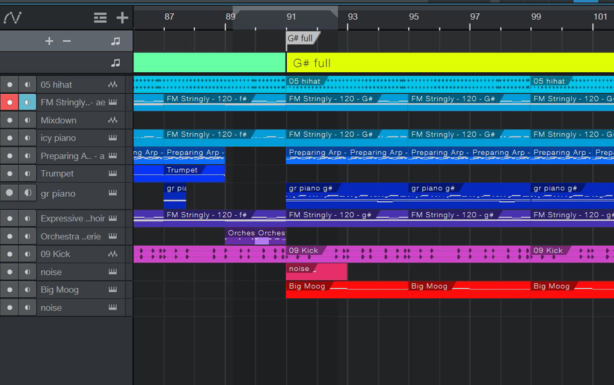Image resolution: width=614 pixels, height=385 pixels.
Task: Open the keyboard icon on the Big Moog track
Action: (112, 290)
